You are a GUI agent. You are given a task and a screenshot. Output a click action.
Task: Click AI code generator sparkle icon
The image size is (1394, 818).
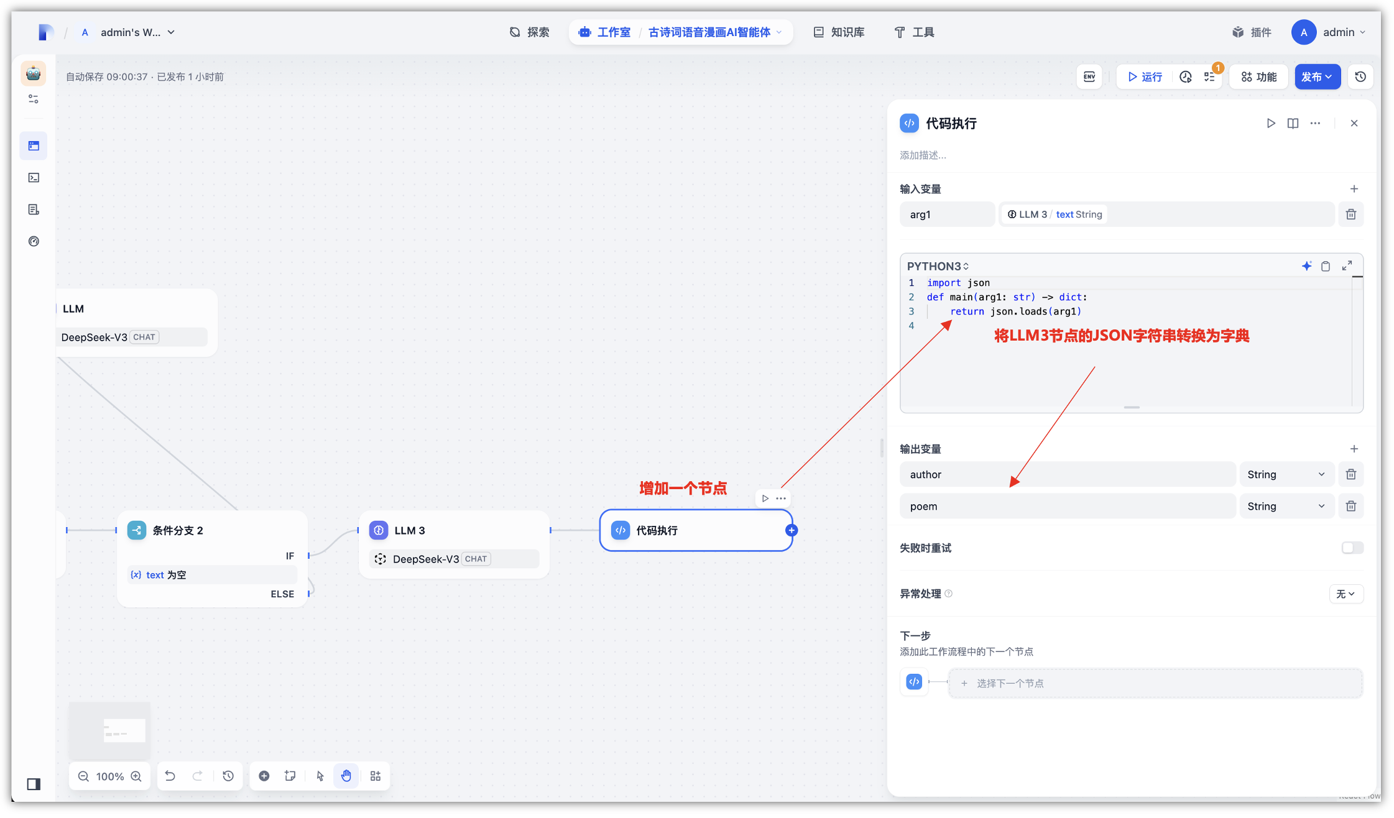click(x=1306, y=266)
